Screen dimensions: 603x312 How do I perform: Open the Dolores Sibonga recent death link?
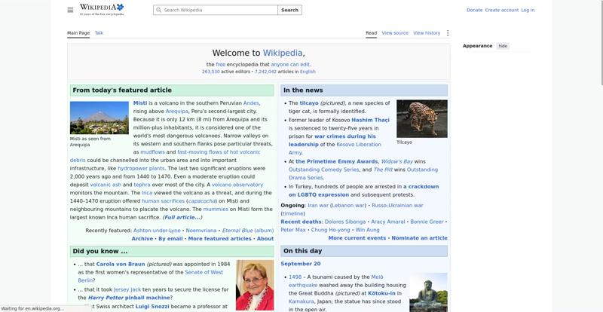345,222
